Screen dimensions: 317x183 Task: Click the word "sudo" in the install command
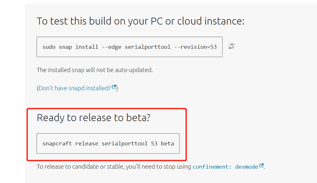click(x=49, y=47)
